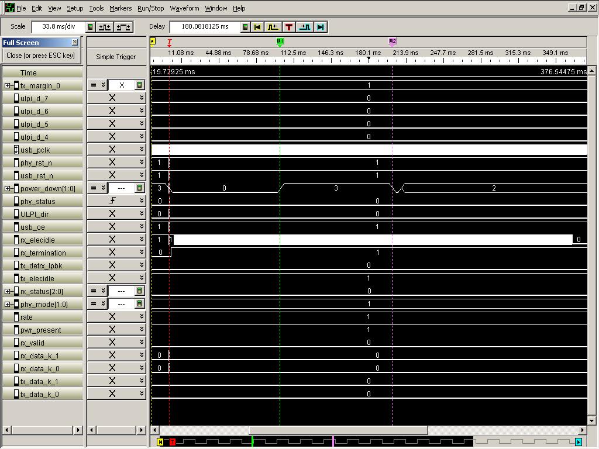Click the application icon in menu bar
Viewport: 599px width, 449px height.
pos(9,8)
